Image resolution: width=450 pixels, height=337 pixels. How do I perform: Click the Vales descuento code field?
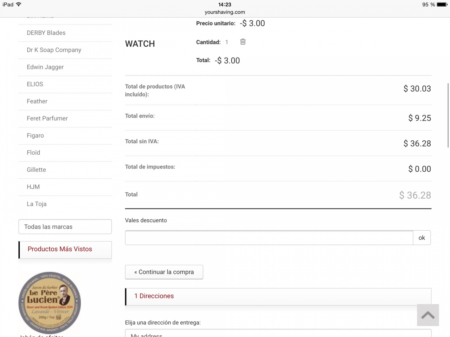tap(269, 238)
